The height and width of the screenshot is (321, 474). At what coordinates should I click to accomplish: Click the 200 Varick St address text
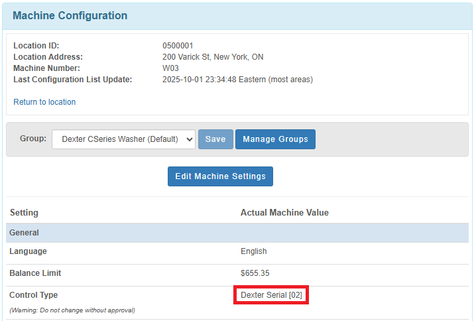tap(212, 57)
